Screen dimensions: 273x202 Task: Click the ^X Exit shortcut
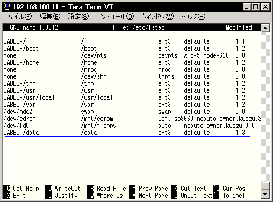click(15, 196)
